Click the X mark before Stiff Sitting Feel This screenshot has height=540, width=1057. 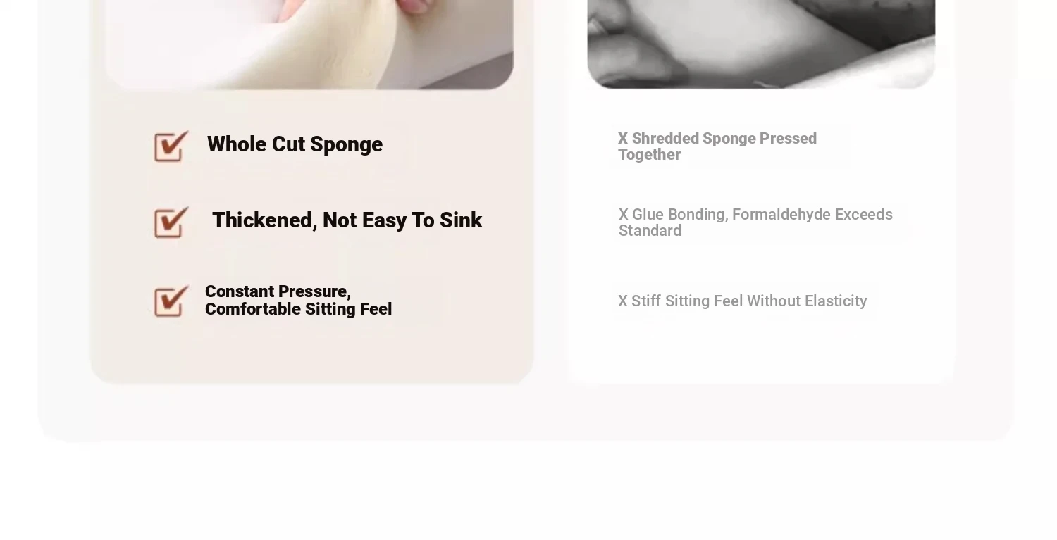623,301
